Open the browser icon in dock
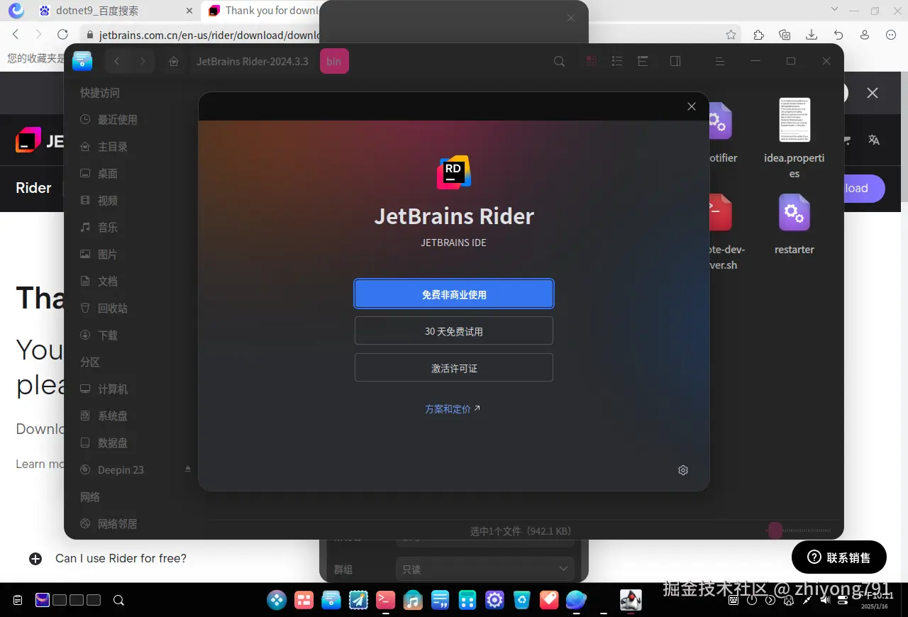The image size is (908, 617). coord(576,600)
